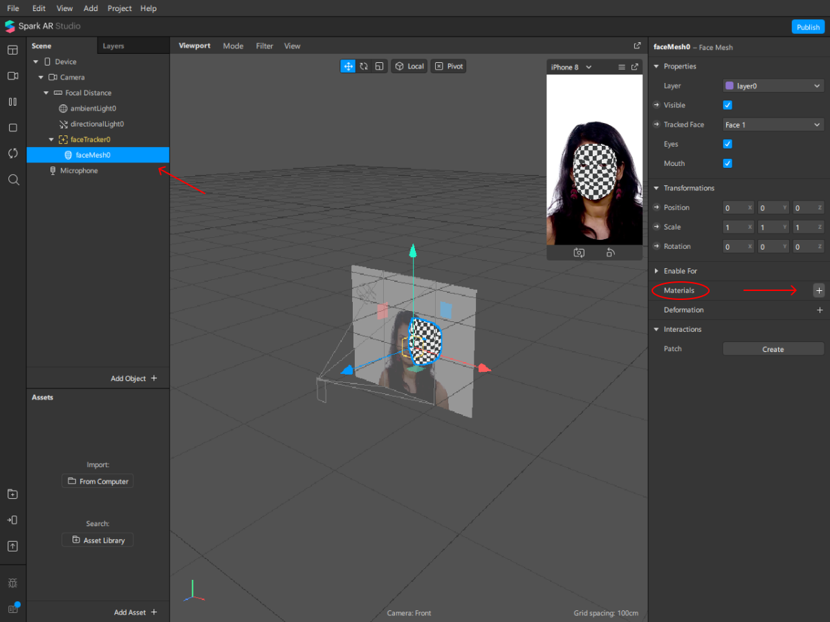Pop out the simulator preview window

[x=634, y=67]
